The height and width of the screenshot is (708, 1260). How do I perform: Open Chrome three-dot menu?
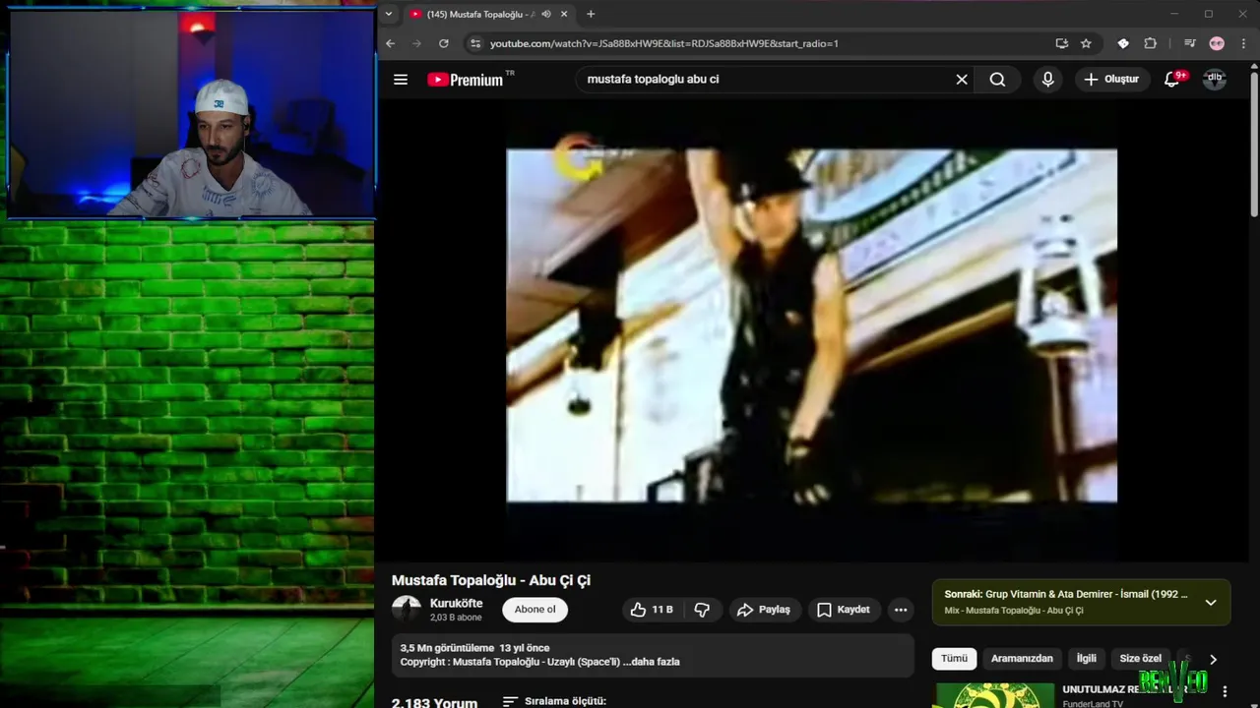coord(1244,43)
